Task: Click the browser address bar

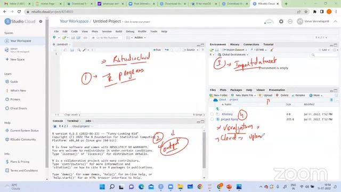Action: (x=161, y=12)
